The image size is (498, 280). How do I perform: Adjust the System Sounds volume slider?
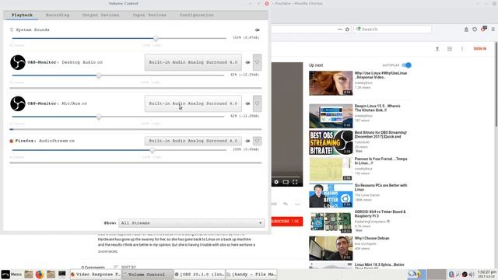(156, 38)
